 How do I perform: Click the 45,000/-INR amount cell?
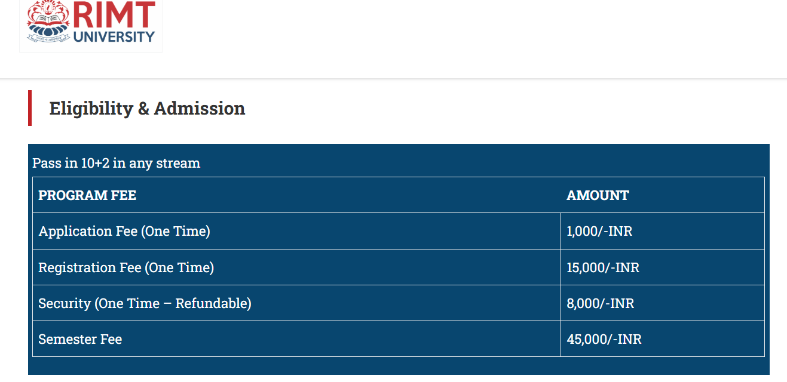coord(663,339)
